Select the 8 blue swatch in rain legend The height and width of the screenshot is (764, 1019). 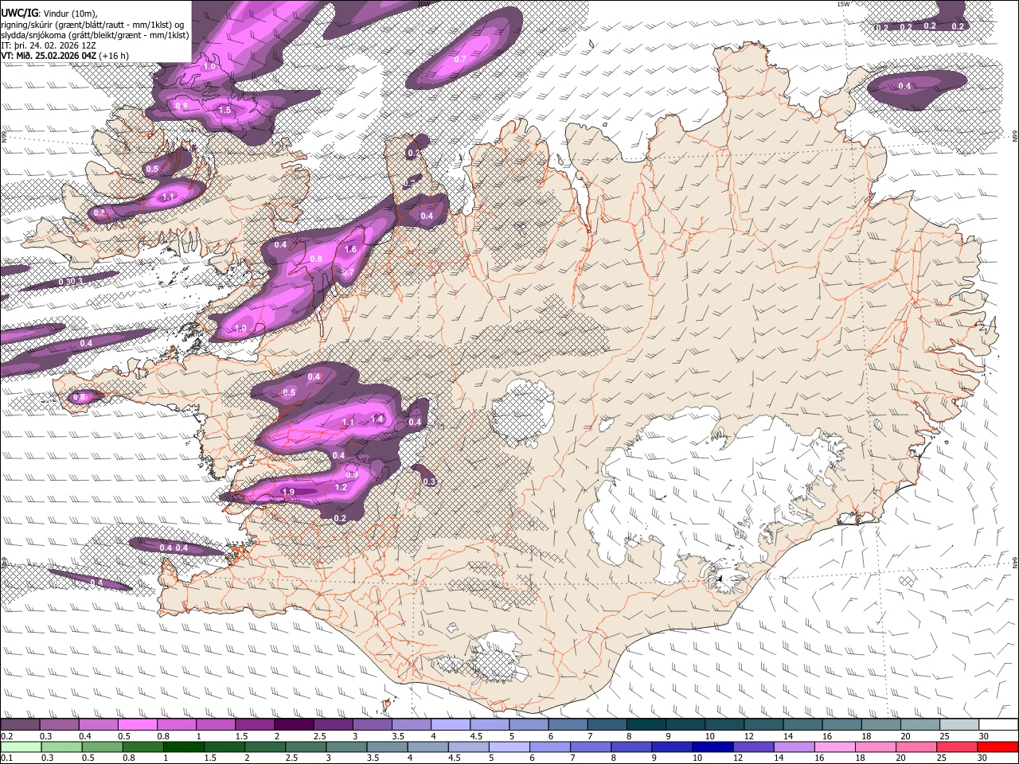[x=632, y=747]
